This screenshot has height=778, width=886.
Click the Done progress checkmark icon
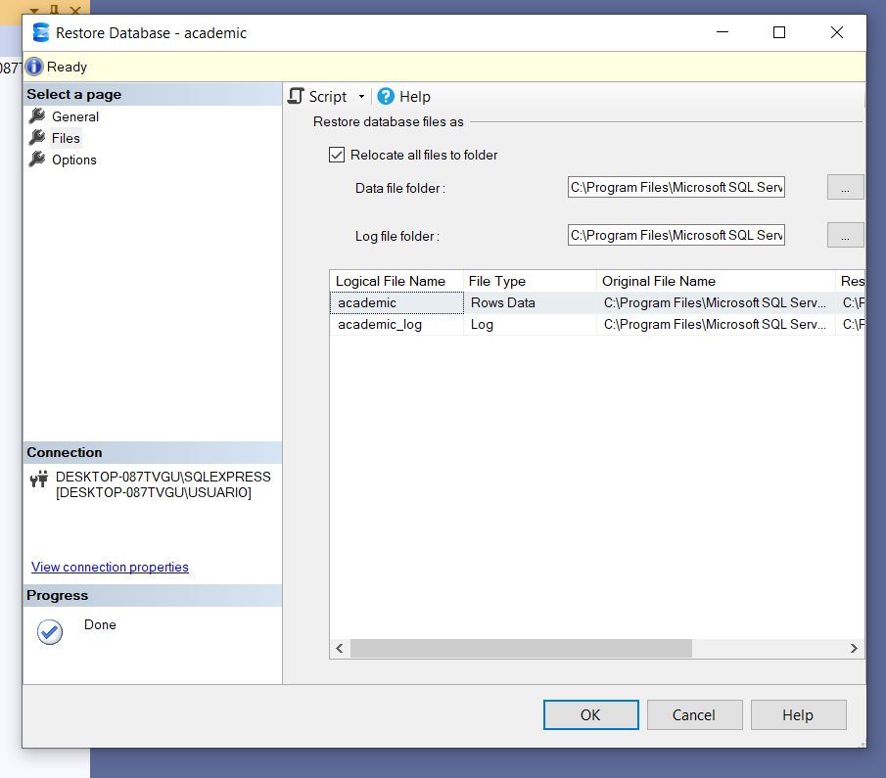pyautogui.click(x=50, y=631)
